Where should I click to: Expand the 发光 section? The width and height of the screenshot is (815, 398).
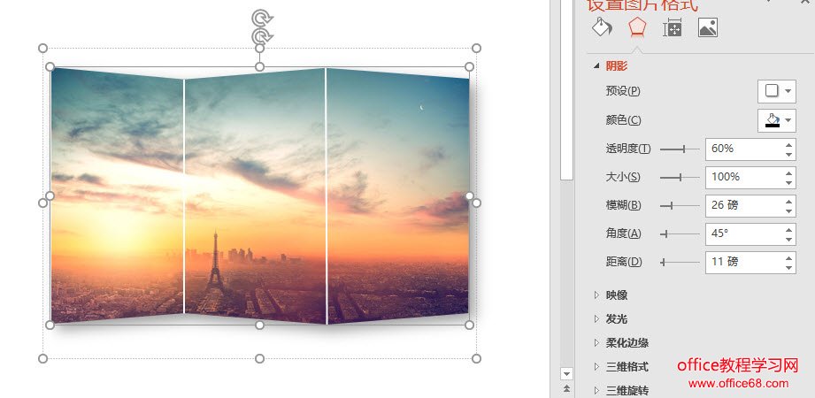596,319
